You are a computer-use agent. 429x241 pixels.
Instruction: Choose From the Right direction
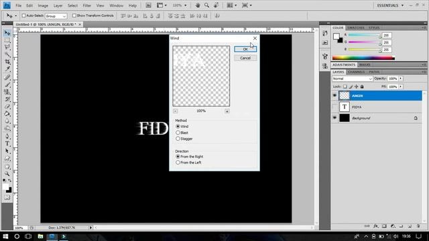coord(178,157)
